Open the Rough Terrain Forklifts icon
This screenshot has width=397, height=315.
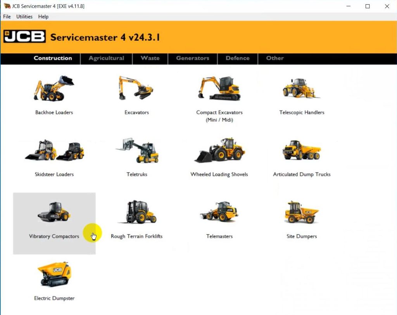137,212
